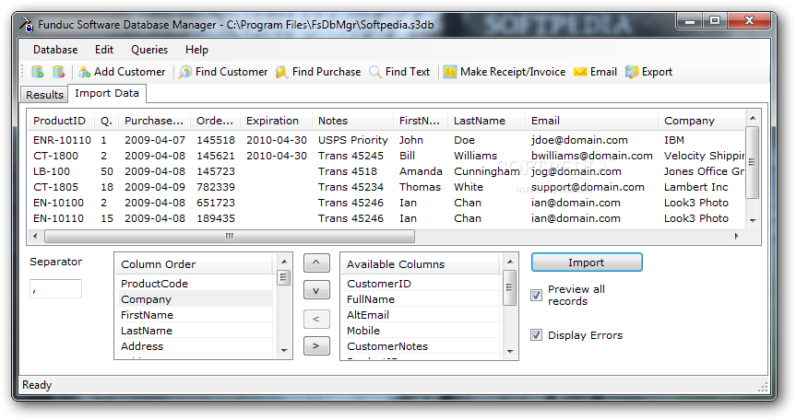This screenshot has height=420, width=796.
Task: Click the USPS Priority notes cell
Action: click(353, 140)
